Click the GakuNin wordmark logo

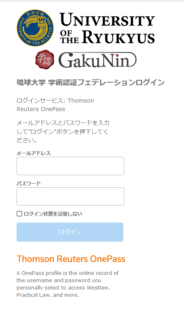(x=97, y=60)
